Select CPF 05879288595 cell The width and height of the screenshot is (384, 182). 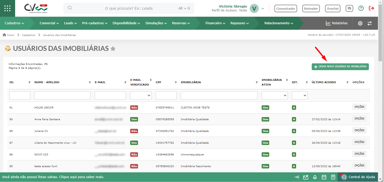point(165,119)
